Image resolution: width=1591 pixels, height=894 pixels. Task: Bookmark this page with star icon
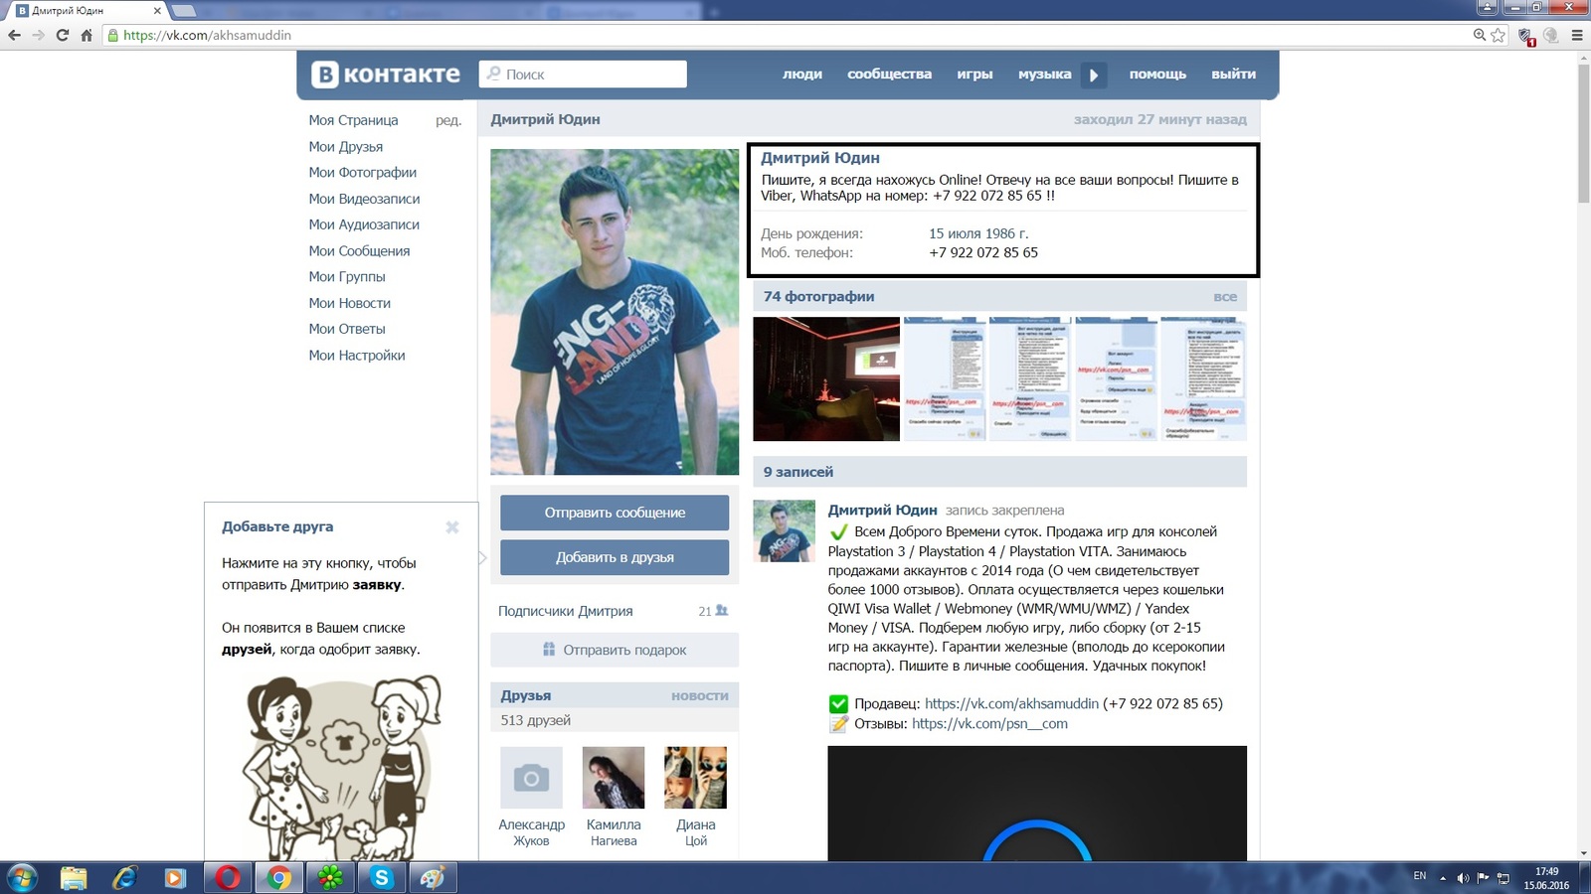(1499, 35)
